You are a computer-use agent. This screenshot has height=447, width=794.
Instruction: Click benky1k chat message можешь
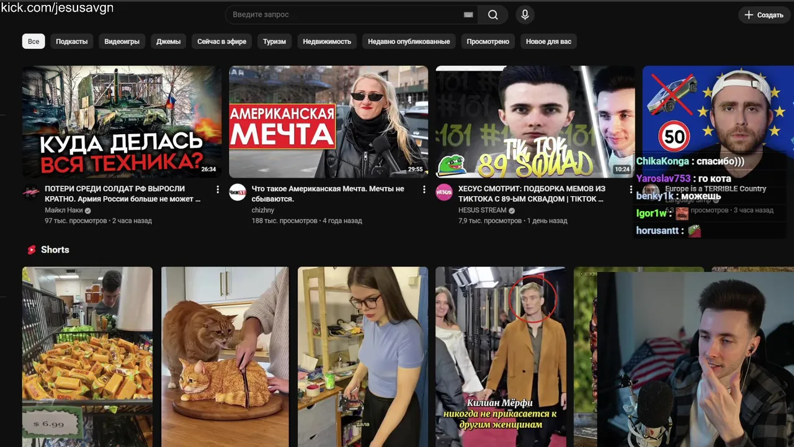pyautogui.click(x=701, y=196)
